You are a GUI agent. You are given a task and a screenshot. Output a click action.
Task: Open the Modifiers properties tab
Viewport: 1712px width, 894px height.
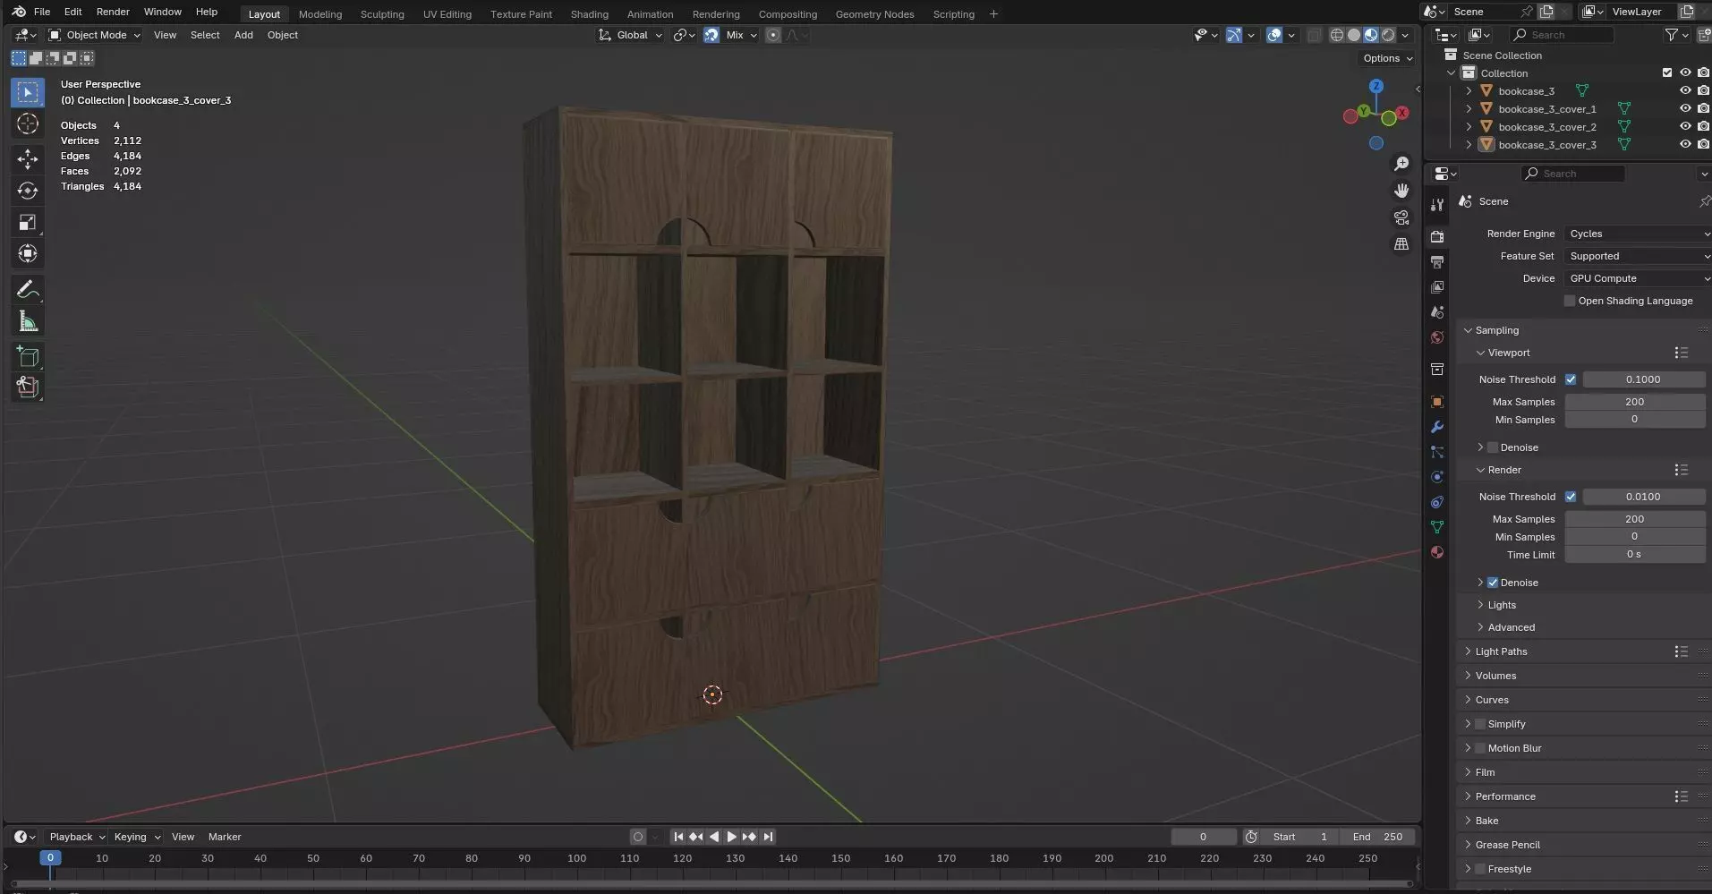coord(1437,427)
